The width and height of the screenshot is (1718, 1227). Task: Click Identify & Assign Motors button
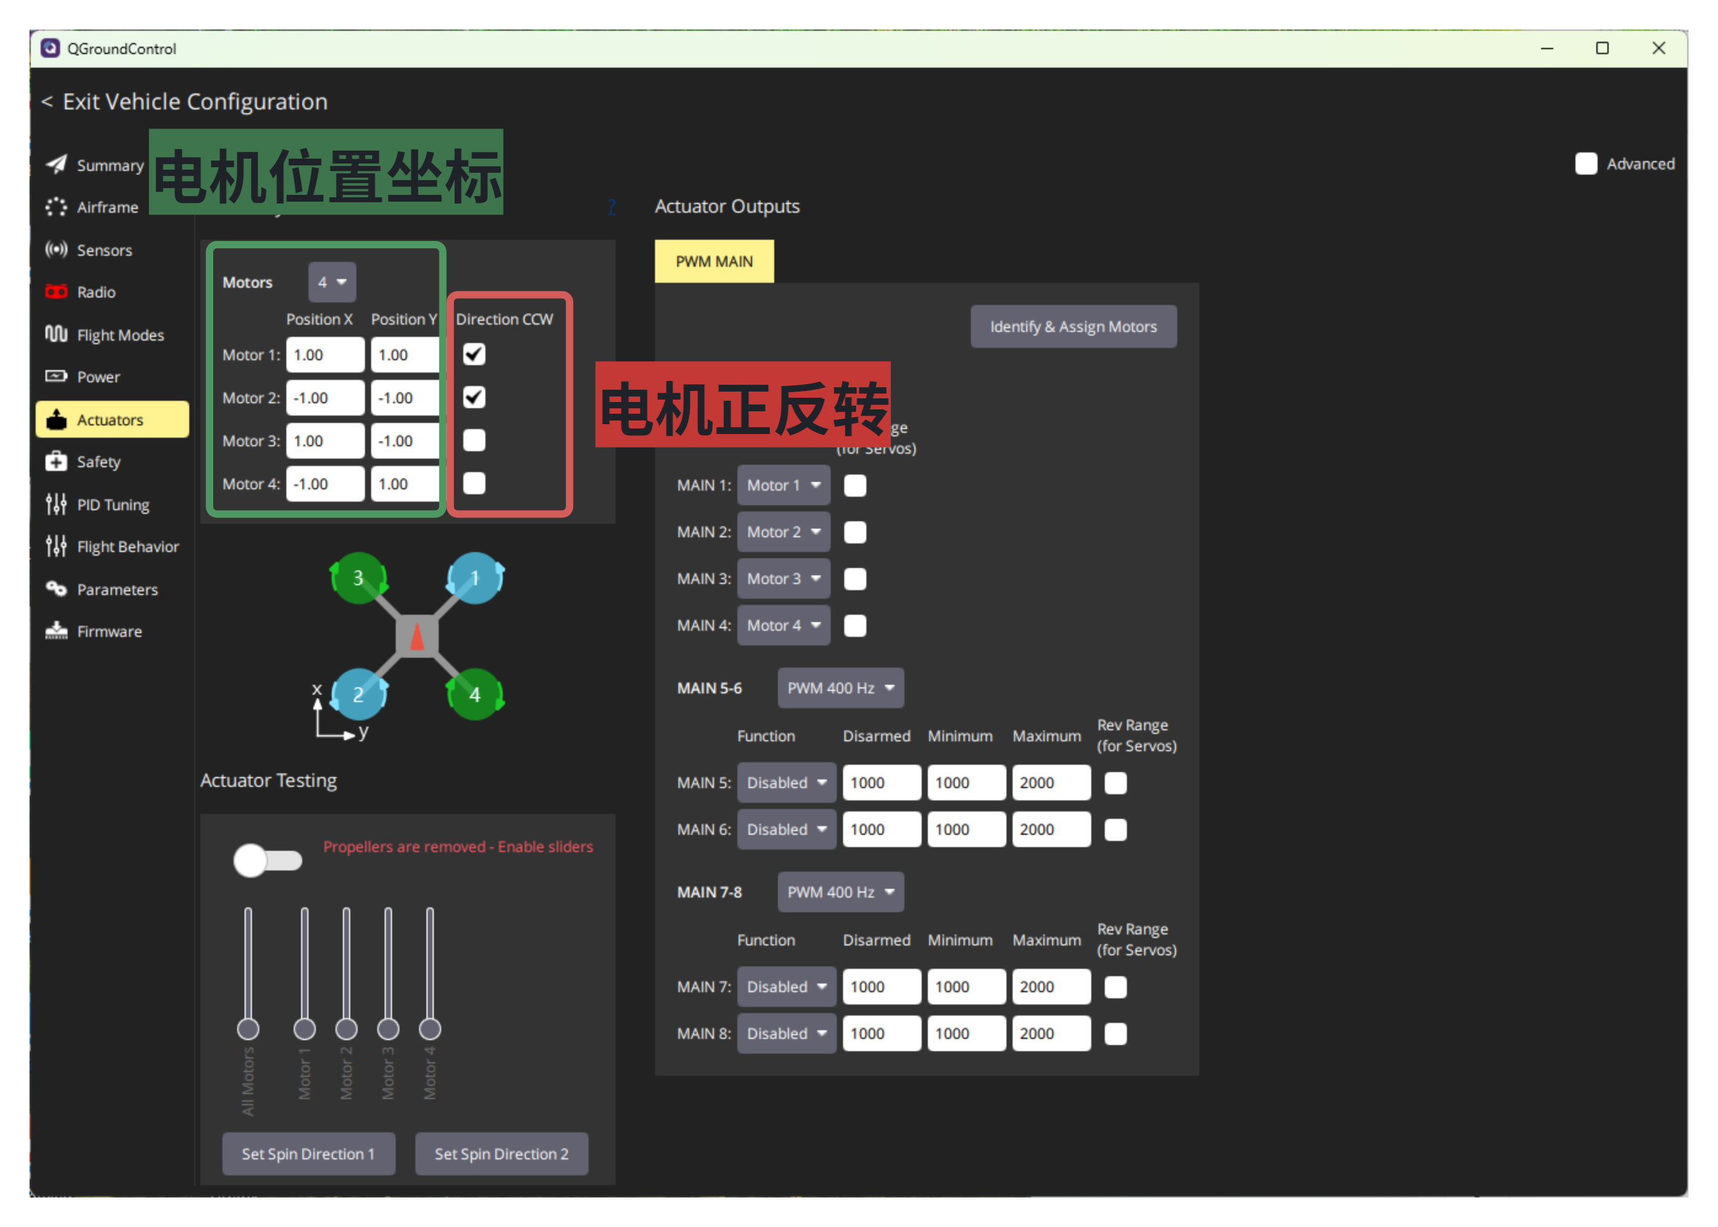(1072, 326)
